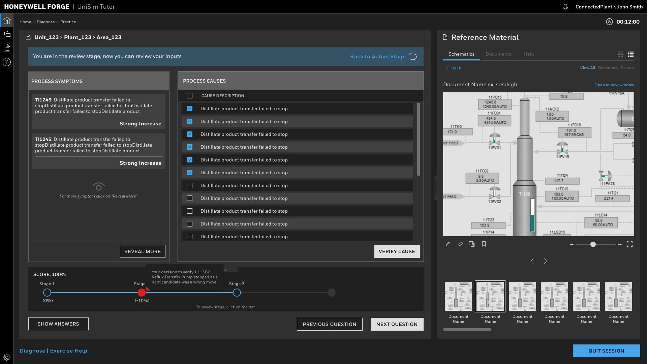
Task: Check the ninth cause row checkbox
Action: 190,211
